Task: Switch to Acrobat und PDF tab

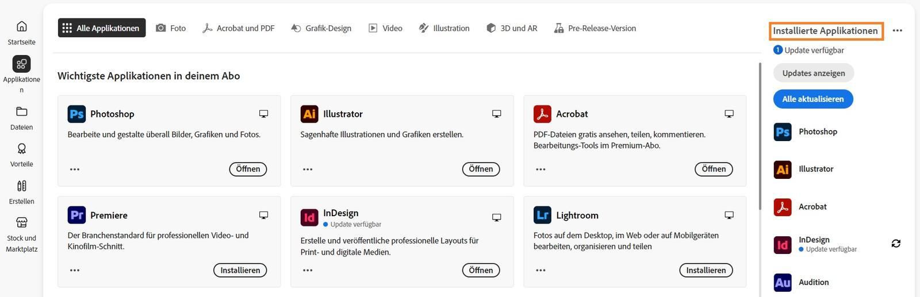Action: tap(238, 28)
